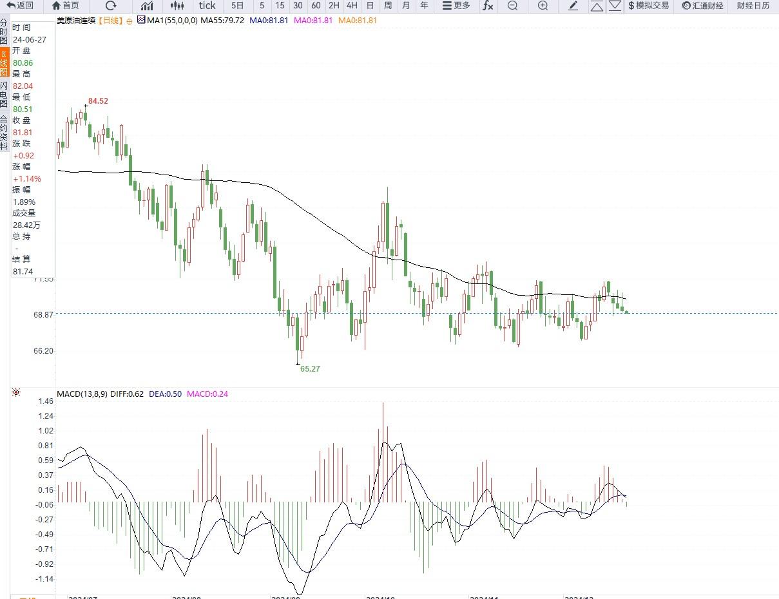Screen dimensions: 779x599
Task: Zoom out the chart with minus magnifier
Action: (x=512, y=6)
